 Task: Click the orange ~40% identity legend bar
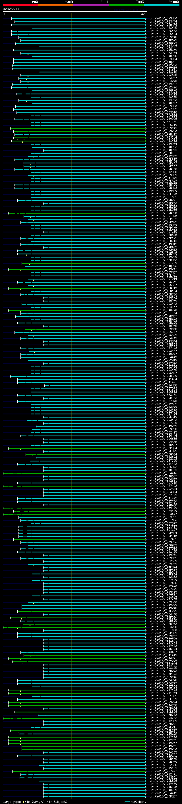point(56,5)
